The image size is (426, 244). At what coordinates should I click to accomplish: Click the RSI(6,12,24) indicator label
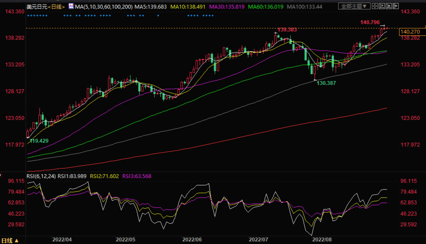41,176
